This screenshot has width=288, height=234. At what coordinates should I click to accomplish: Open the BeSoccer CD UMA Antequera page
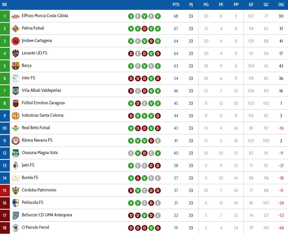point(47,215)
